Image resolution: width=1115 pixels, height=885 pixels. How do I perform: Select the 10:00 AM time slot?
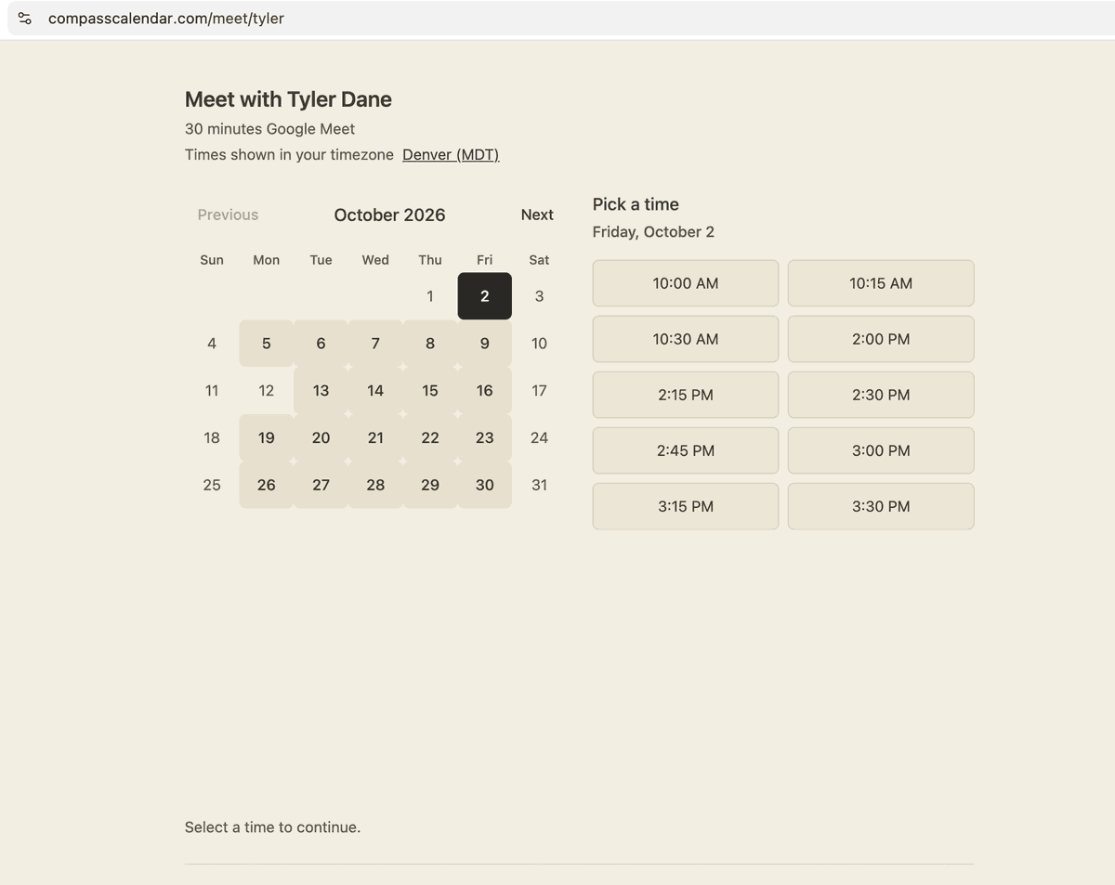(x=686, y=283)
